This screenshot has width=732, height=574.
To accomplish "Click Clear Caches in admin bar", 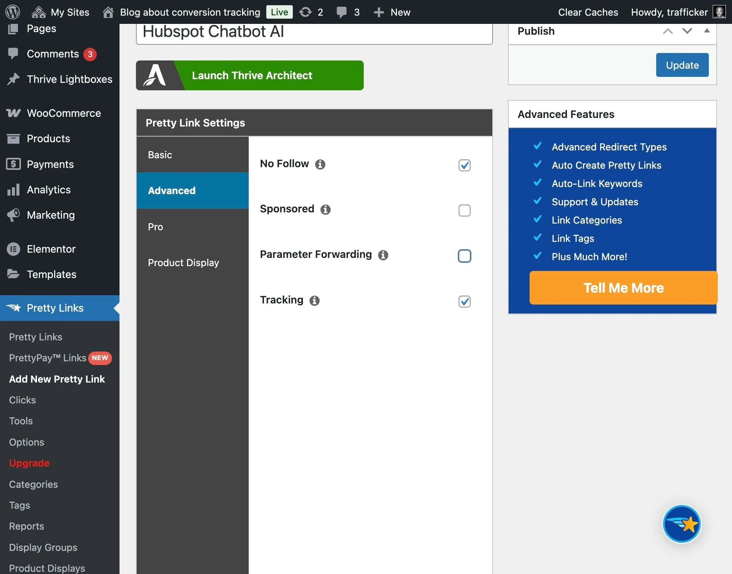I will 588,12.
